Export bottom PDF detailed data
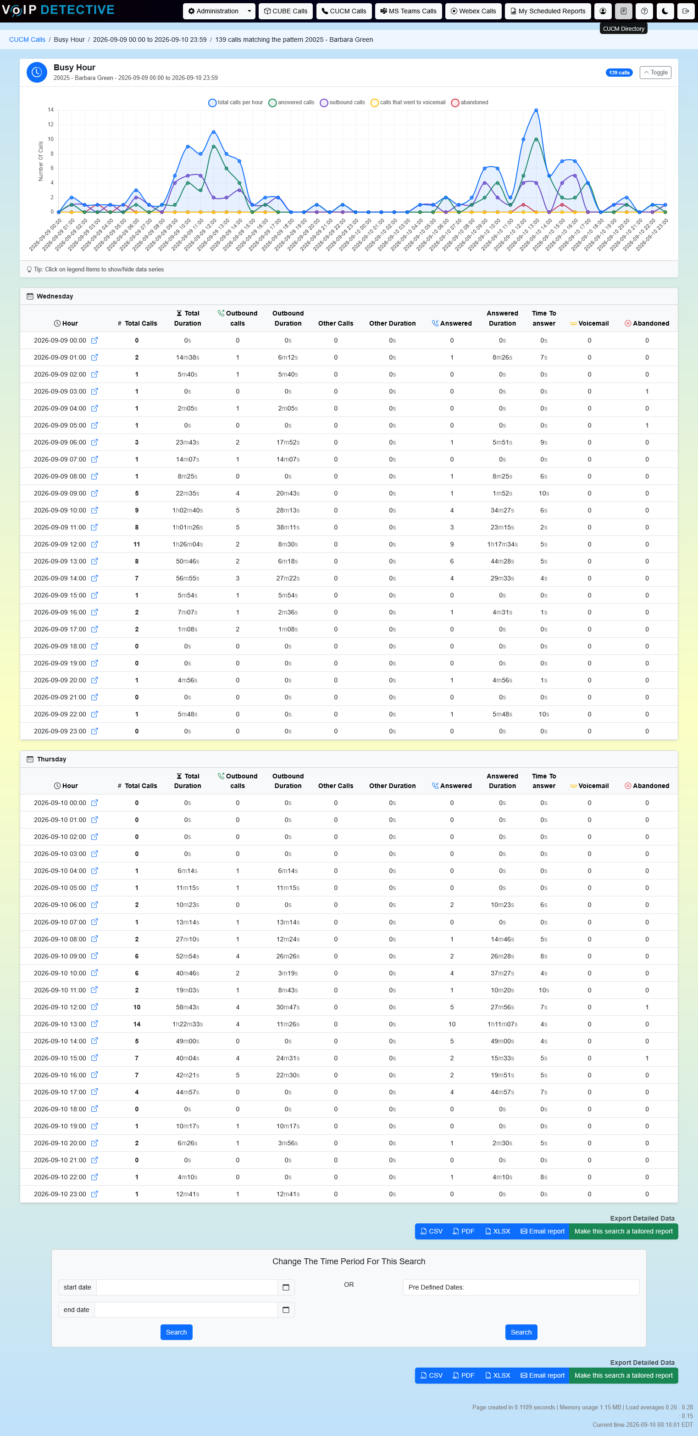Viewport: 698px width, 1436px height. point(464,1375)
